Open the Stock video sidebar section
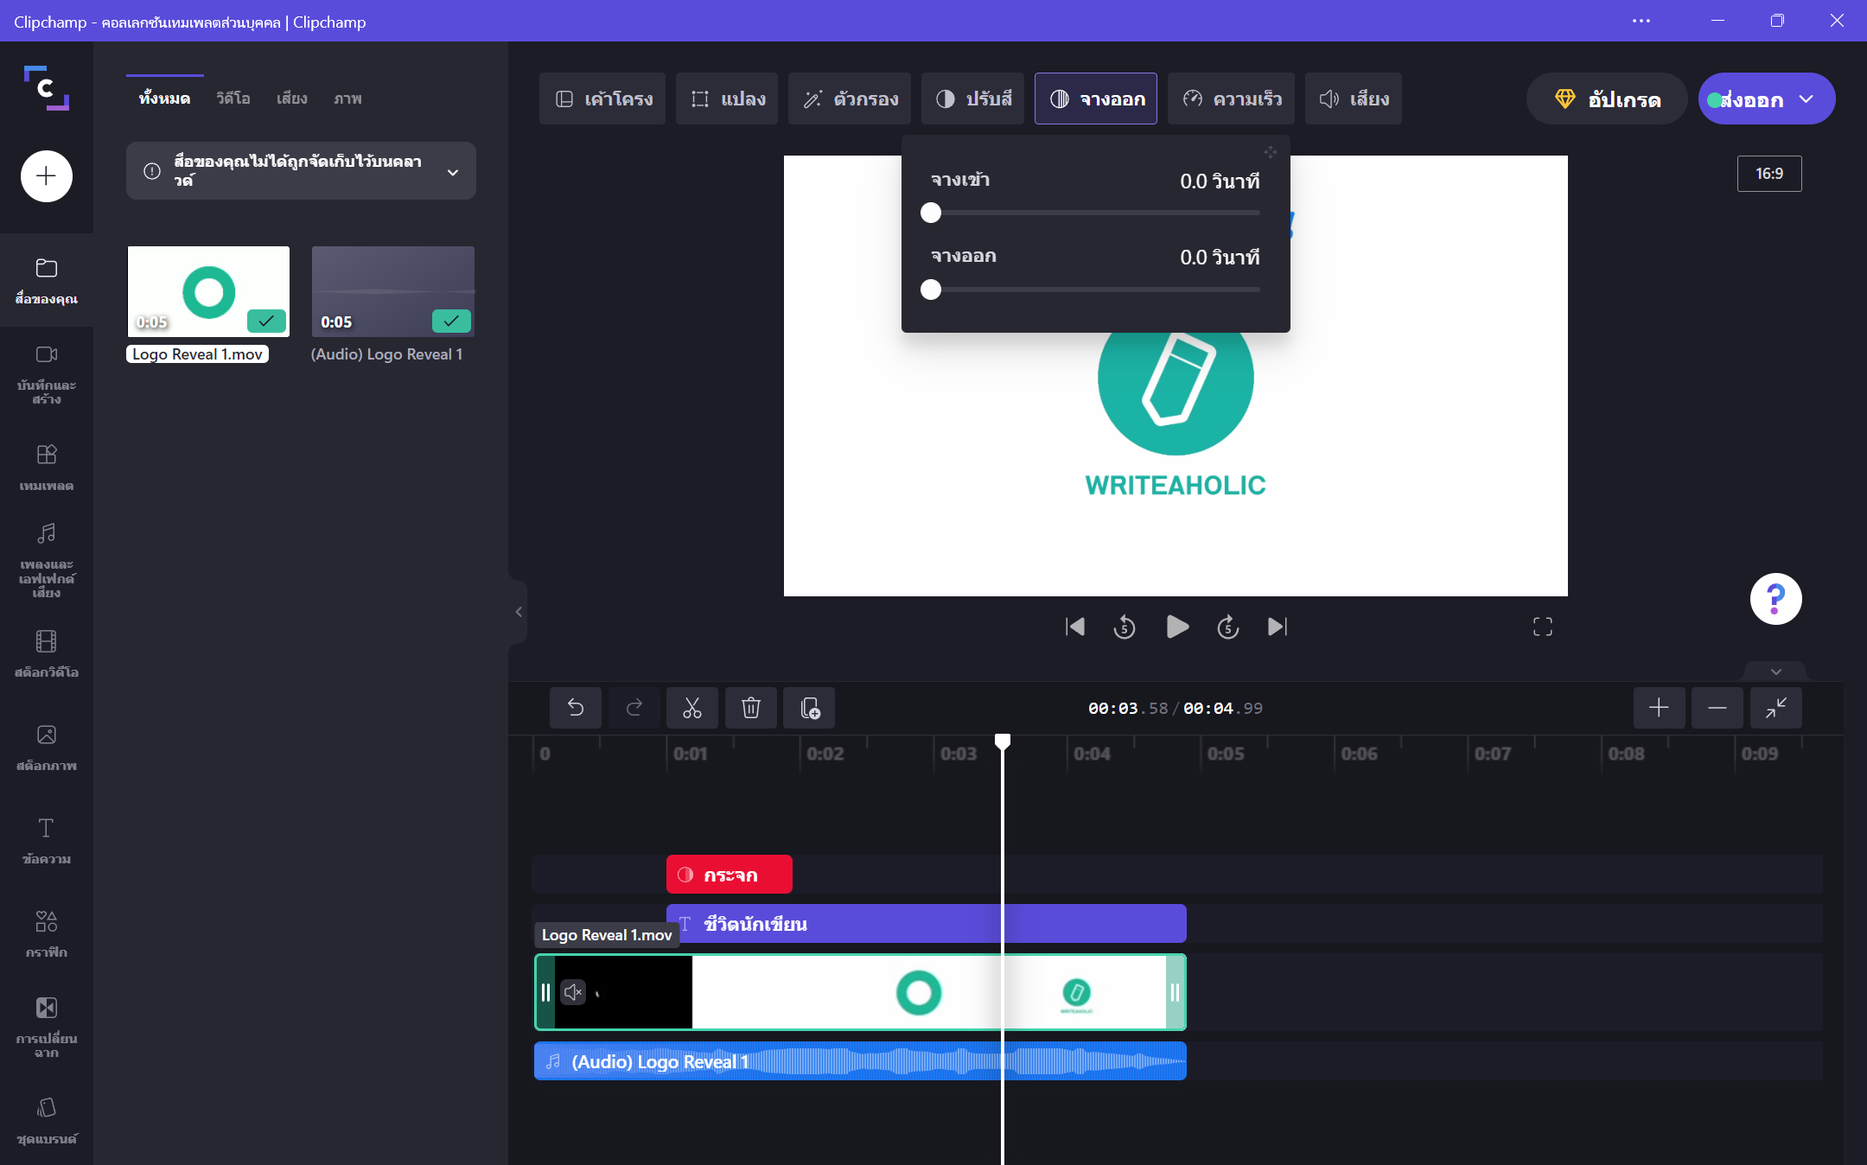The width and height of the screenshot is (1867, 1165). point(47,653)
